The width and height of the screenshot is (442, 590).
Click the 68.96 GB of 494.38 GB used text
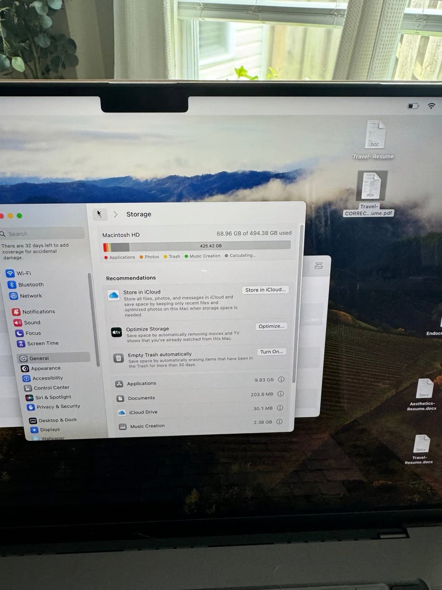(254, 233)
